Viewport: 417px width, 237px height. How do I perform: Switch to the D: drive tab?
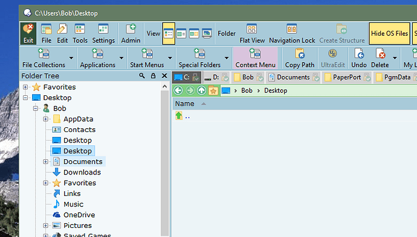pyautogui.click(x=216, y=77)
